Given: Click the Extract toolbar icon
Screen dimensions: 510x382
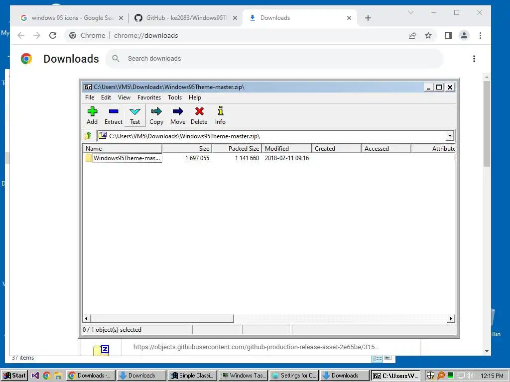Looking at the screenshot, I should [x=114, y=111].
